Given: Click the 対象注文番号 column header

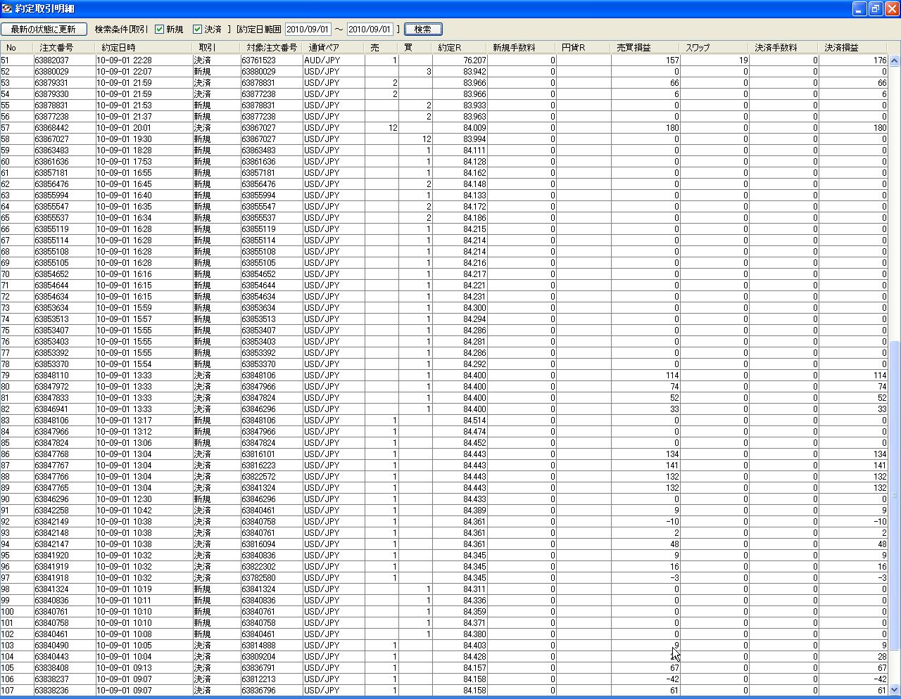Looking at the screenshot, I should pyautogui.click(x=271, y=48).
